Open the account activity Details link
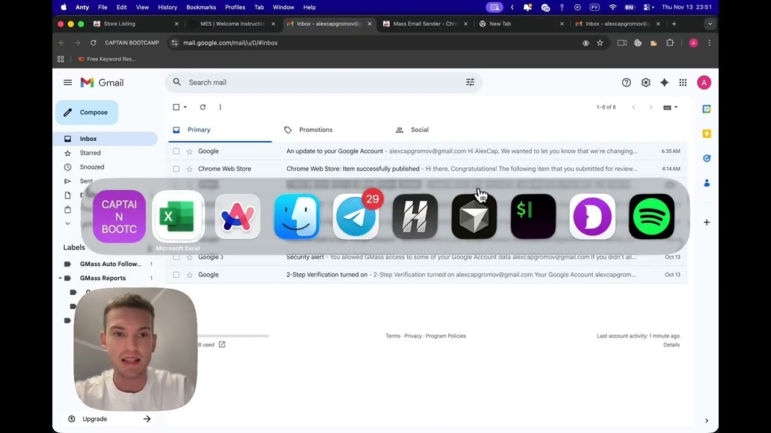The image size is (771, 433). coord(671,345)
